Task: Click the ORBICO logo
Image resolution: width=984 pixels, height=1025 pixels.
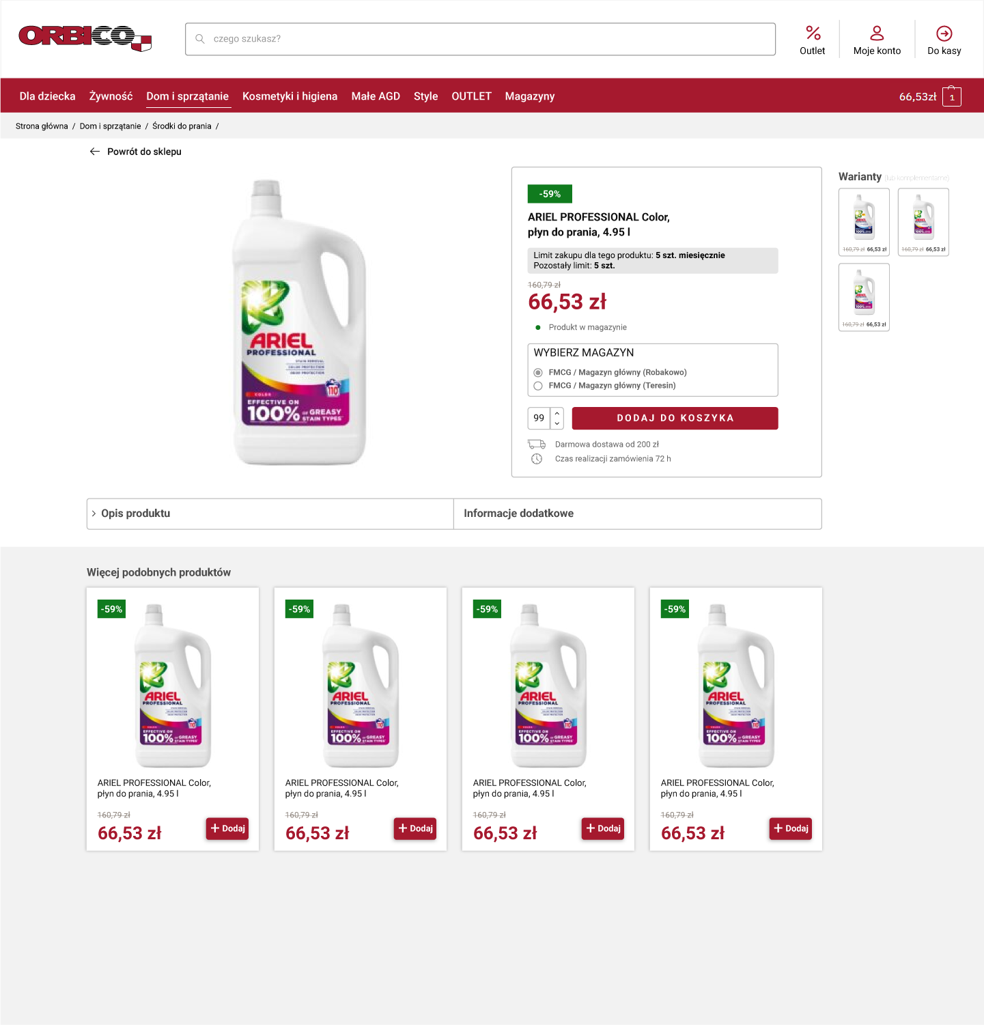Action: point(85,38)
